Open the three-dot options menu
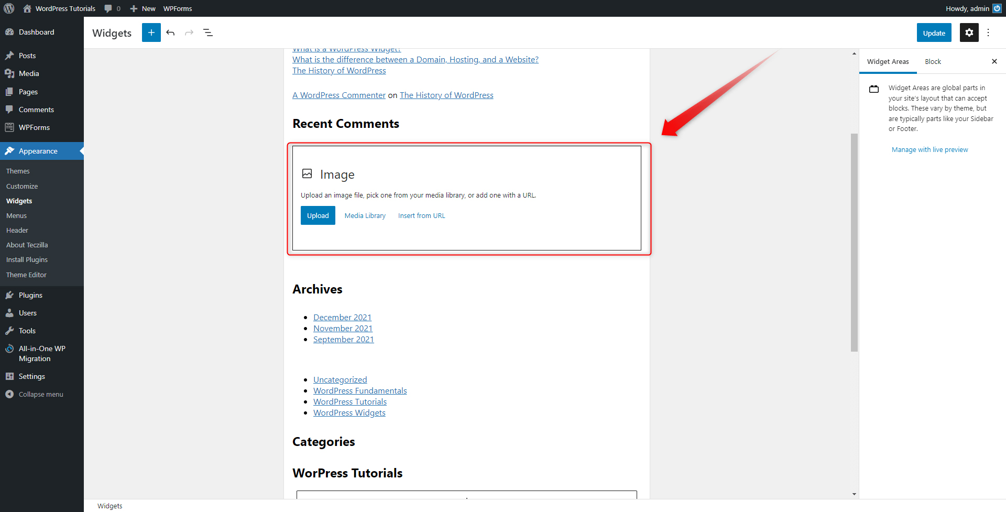Screen dimensions: 1006x512 [x=988, y=32]
